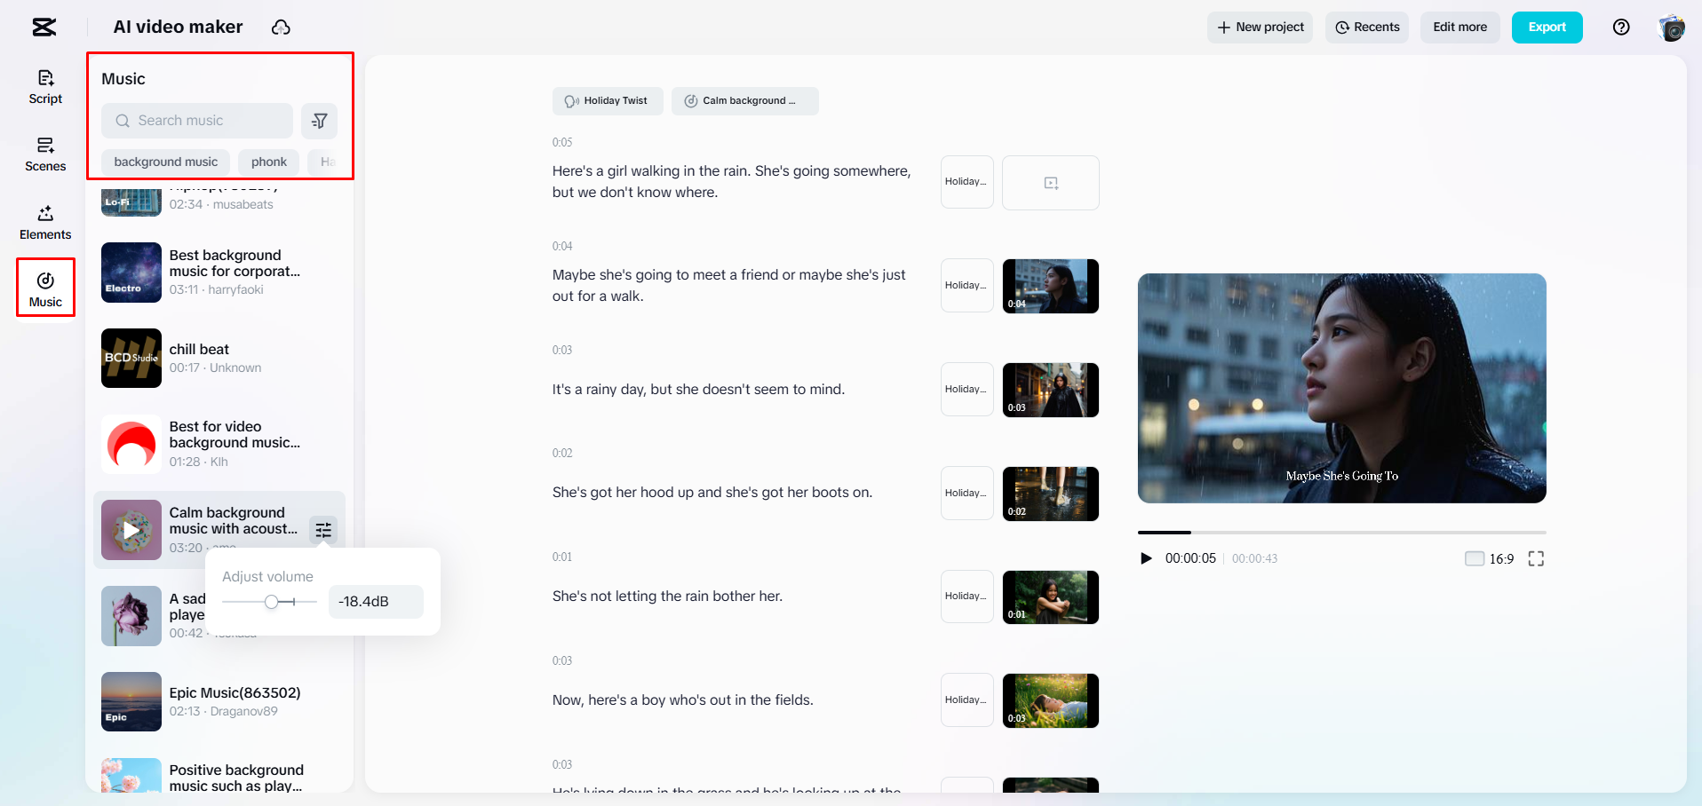The width and height of the screenshot is (1702, 806).
Task: Select 'Best for video background music...' track title
Action: [235, 435]
